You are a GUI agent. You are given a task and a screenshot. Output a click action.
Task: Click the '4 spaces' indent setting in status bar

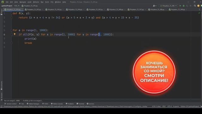[176, 106]
